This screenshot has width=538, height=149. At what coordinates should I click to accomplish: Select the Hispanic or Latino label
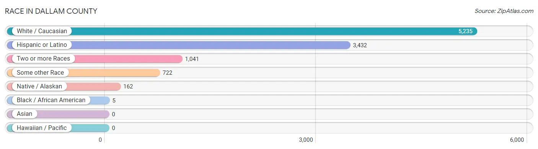coord(42,45)
